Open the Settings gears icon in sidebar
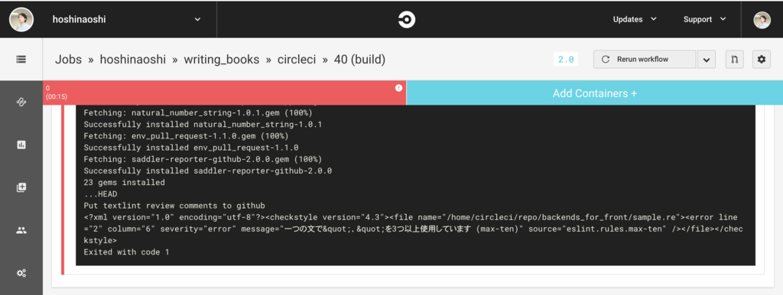 pyautogui.click(x=21, y=273)
